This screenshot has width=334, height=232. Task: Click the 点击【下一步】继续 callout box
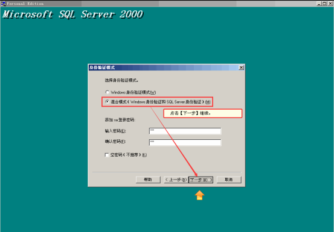click(203, 113)
